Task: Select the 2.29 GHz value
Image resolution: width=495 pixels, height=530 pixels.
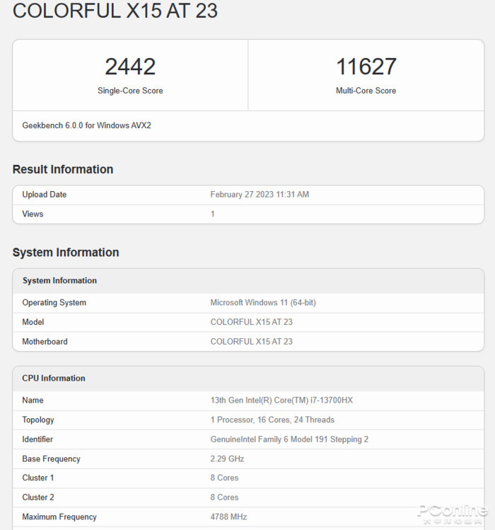Action: (227, 459)
